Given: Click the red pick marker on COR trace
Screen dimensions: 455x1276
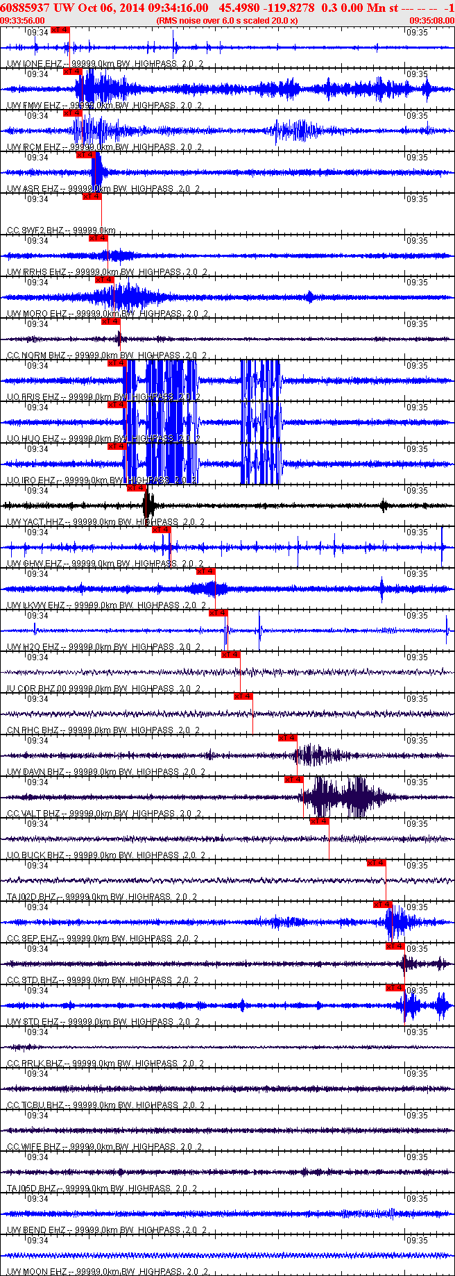Looking at the screenshot, I should click(231, 655).
